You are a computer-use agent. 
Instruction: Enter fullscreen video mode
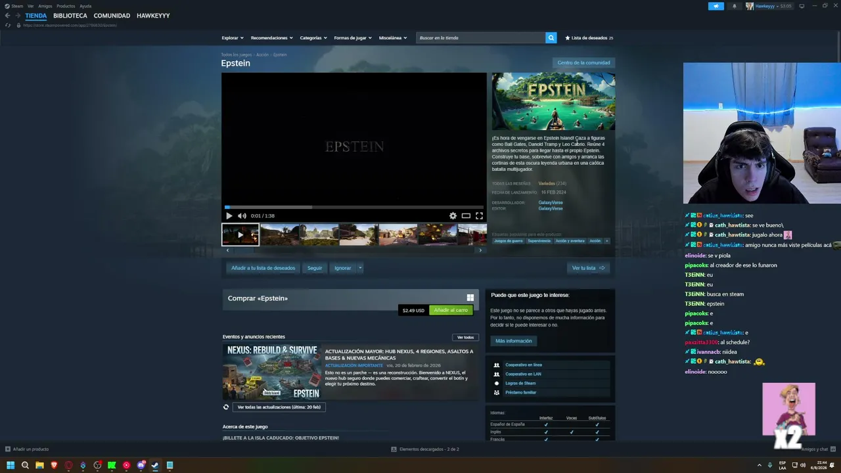click(x=479, y=215)
